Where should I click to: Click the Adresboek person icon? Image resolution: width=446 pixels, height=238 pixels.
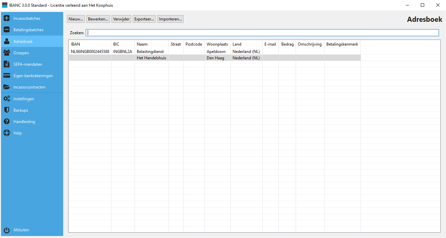[x=7, y=41]
